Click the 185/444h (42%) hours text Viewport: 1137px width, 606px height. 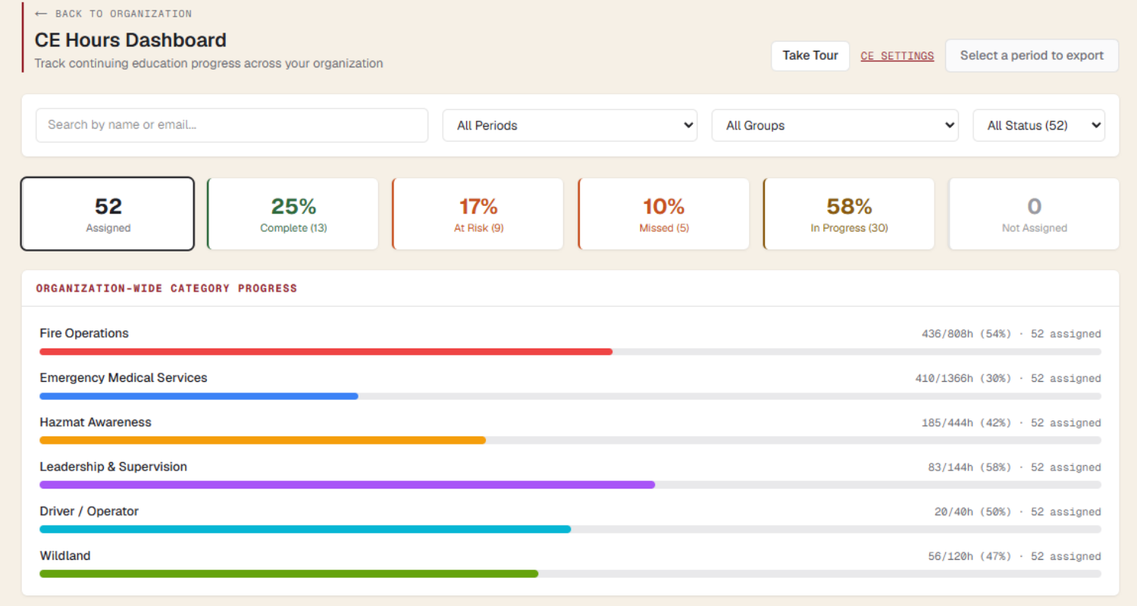pyautogui.click(x=966, y=423)
